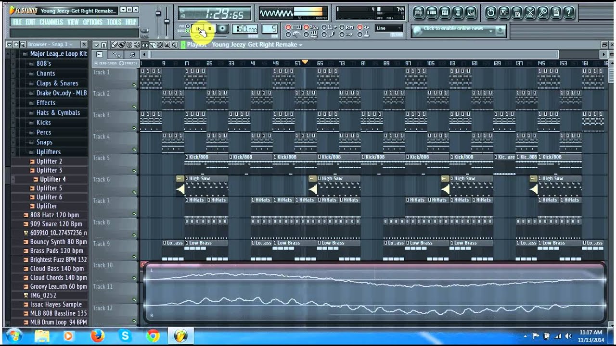Screen dimensions: 616x346
Task: Select Song mode radio button
Action: click(x=188, y=31)
